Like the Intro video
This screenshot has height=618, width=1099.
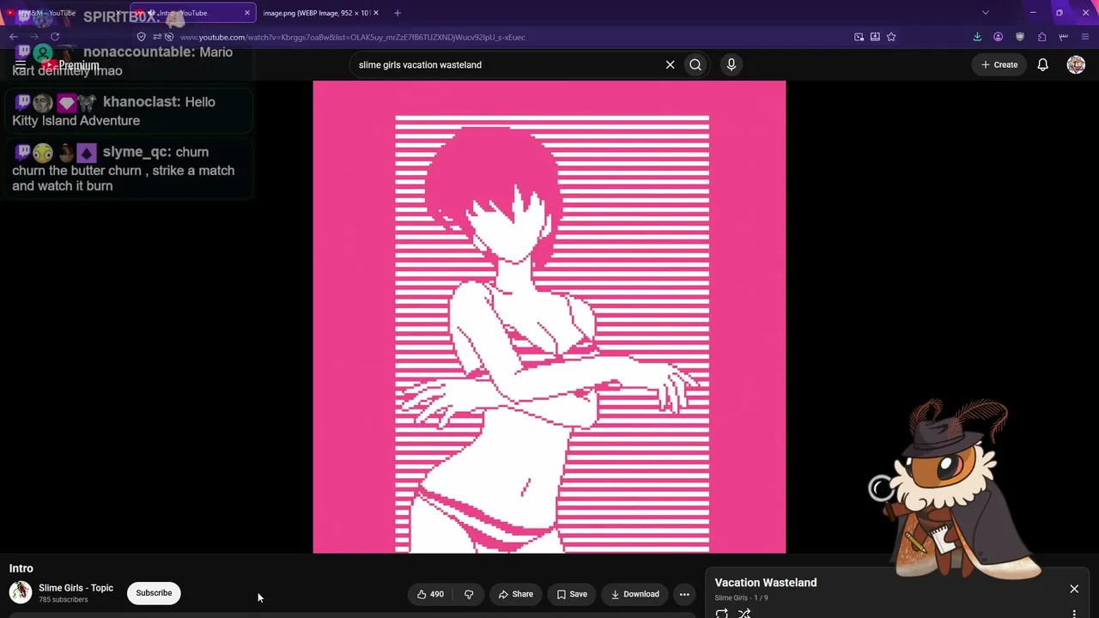(x=430, y=594)
